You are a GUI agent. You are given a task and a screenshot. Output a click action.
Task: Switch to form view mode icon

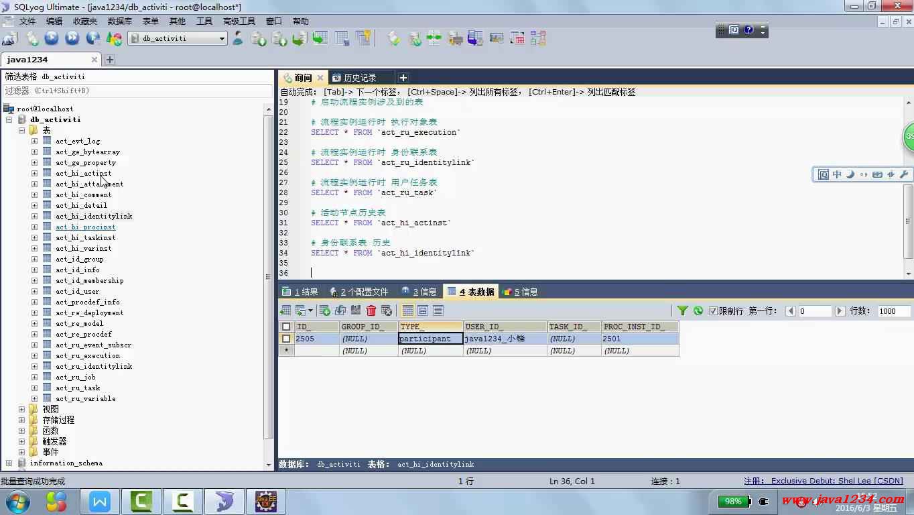coord(423,310)
